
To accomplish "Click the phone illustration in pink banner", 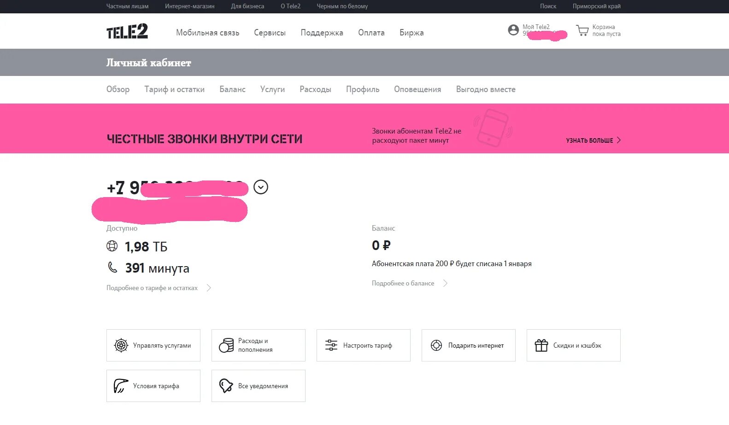I will [x=493, y=128].
